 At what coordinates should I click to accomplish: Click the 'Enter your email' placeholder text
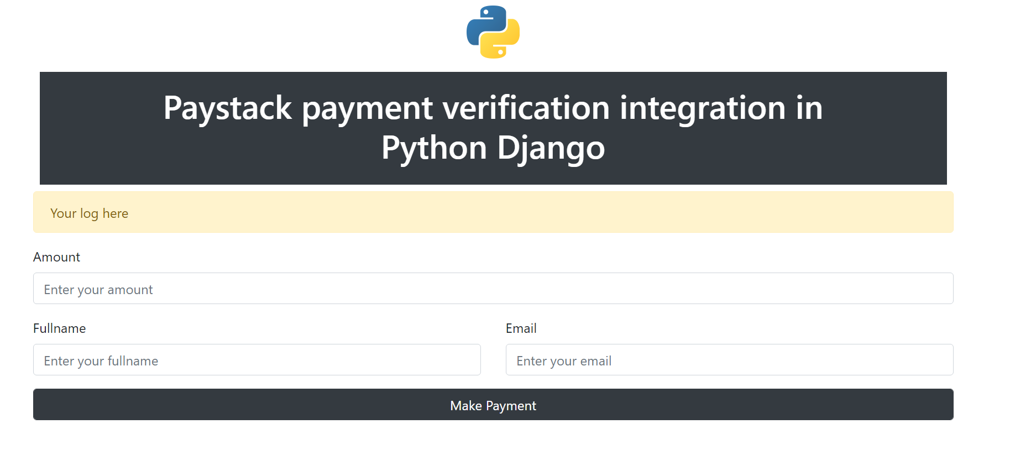pyautogui.click(x=564, y=361)
